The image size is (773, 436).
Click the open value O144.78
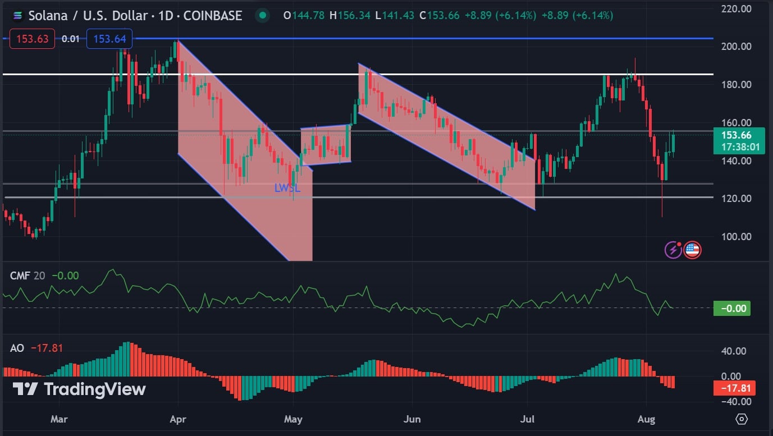(x=303, y=16)
